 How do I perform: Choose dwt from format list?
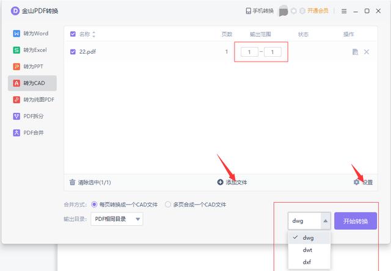coord(309,250)
